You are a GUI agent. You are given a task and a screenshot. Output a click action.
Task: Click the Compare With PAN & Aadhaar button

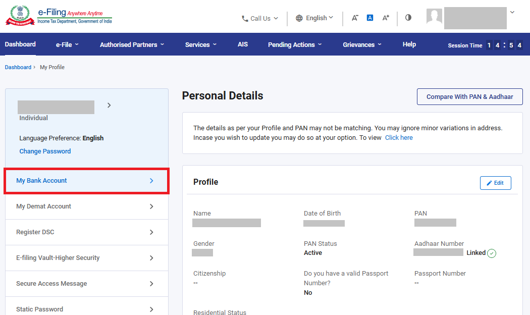tap(469, 96)
